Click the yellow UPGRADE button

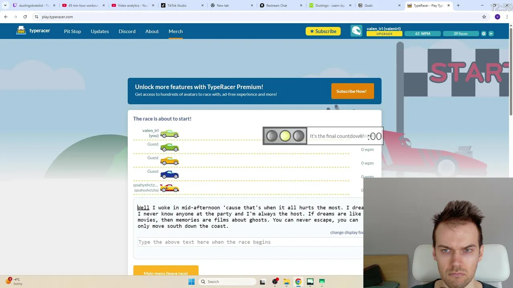(x=384, y=34)
